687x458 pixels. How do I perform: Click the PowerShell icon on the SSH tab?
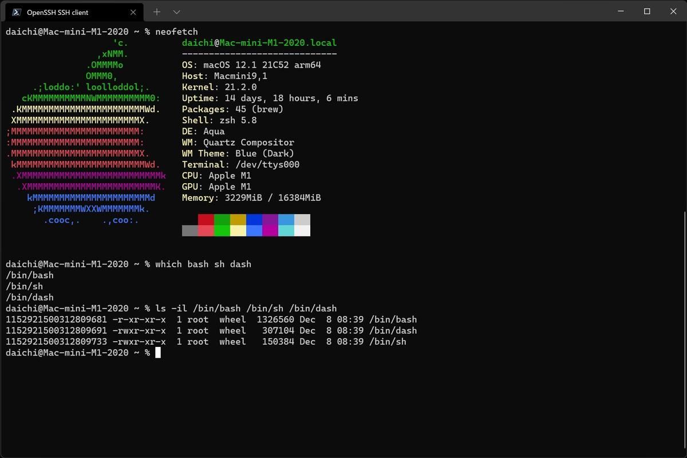(17, 12)
